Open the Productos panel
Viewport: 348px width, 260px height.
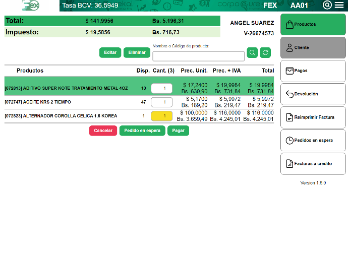click(313, 24)
